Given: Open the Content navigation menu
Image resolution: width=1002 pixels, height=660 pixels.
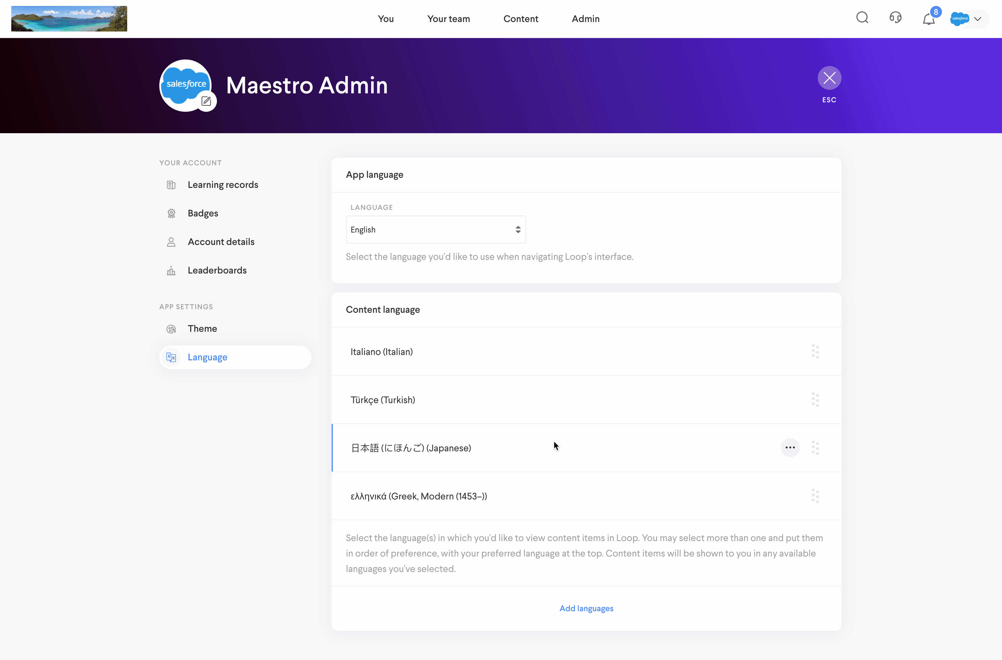Looking at the screenshot, I should click(520, 19).
